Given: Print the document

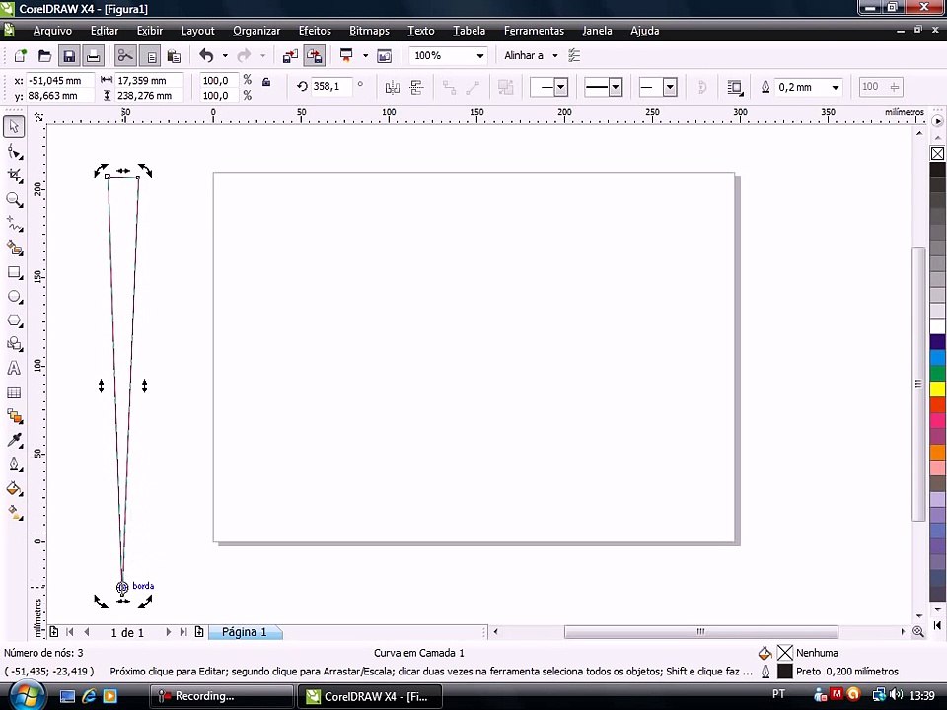Looking at the screenshot, I should (x=93, y=55).
